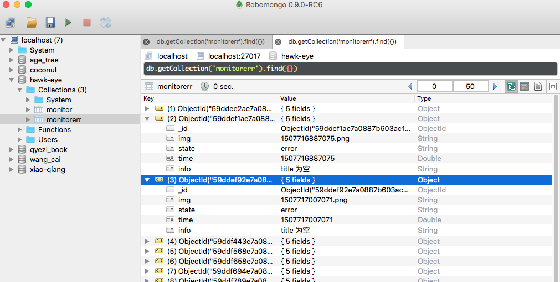Expand result document (7) ObjectId row
This screenshot has height=282, width=560.
point(147,271)
